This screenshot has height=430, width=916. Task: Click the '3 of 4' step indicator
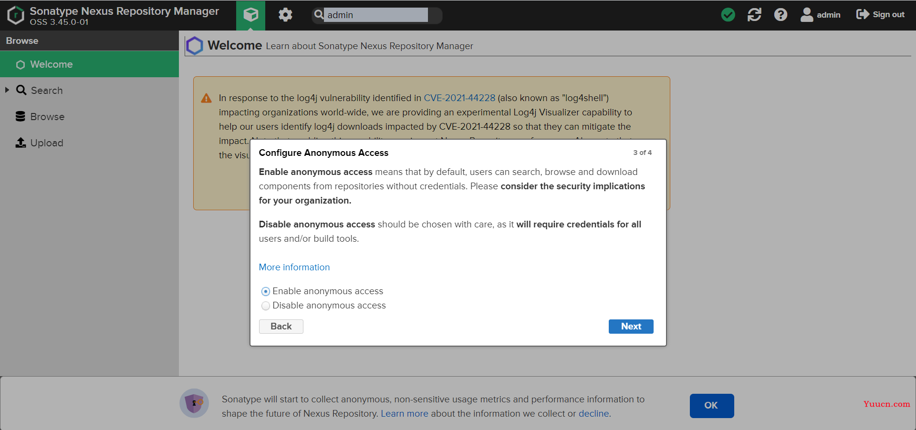642,153
